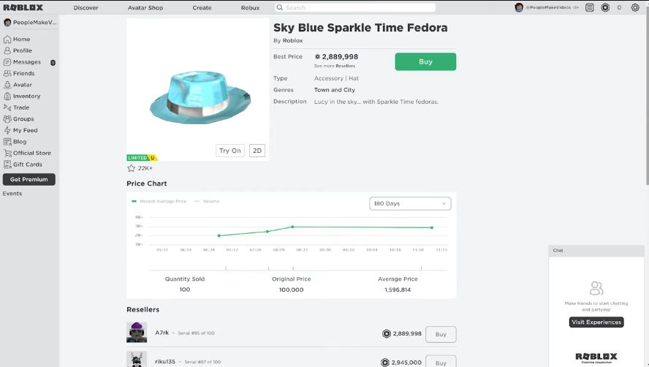
Task: Click the top bar user avatar
Action: click(x=519, y=7)
